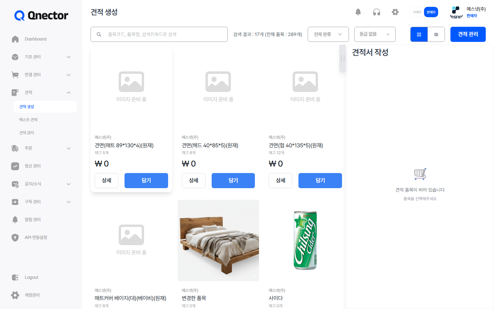
Task: Switch to 구매자 mode
Action: (417, 12)
